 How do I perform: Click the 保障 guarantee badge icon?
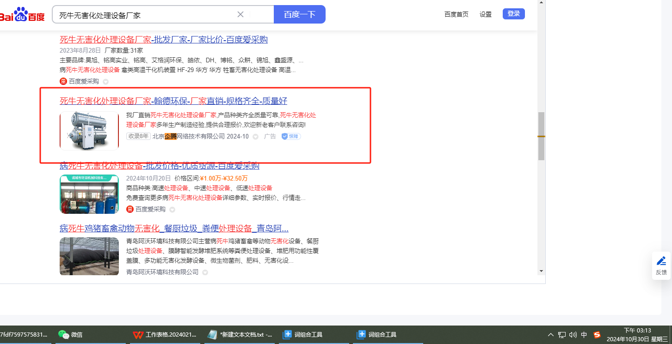click(x=291, y=136)
